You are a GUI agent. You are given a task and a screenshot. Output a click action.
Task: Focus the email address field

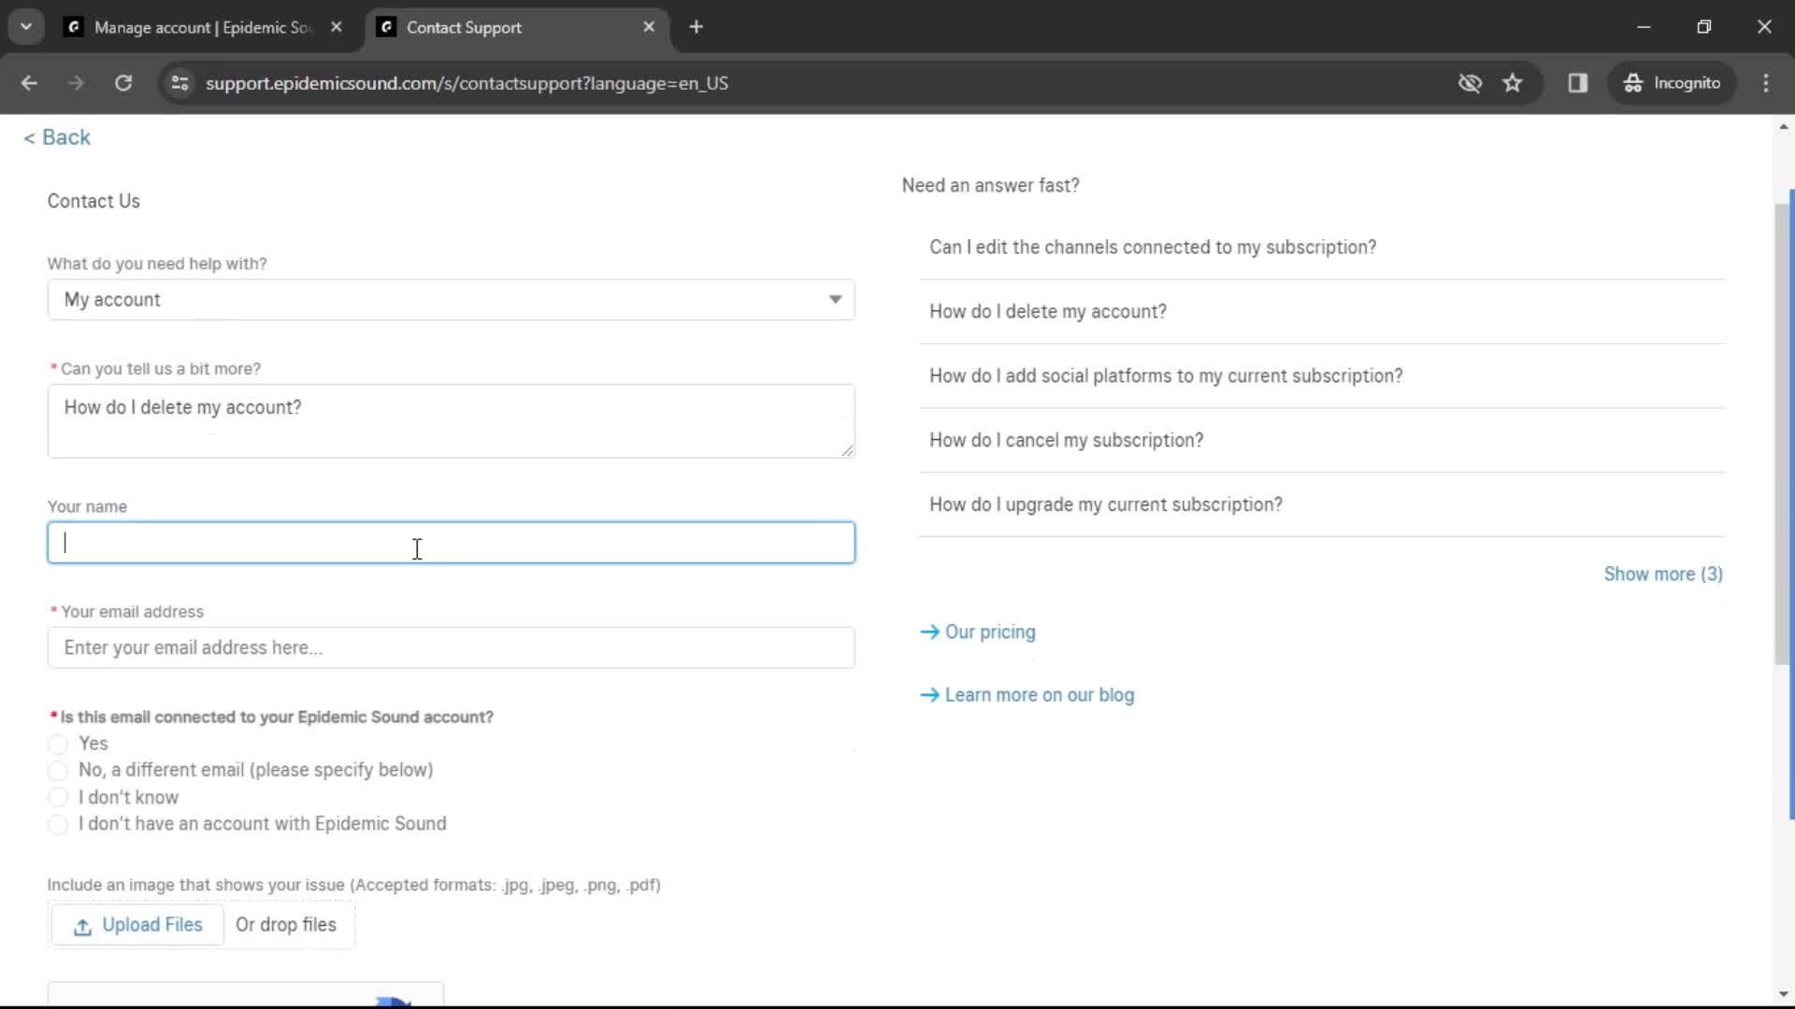452,647
